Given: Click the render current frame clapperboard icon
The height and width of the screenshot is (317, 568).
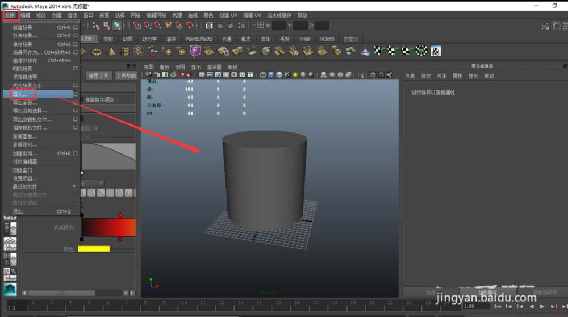Looking at the screenshot, I should (220, 26).
